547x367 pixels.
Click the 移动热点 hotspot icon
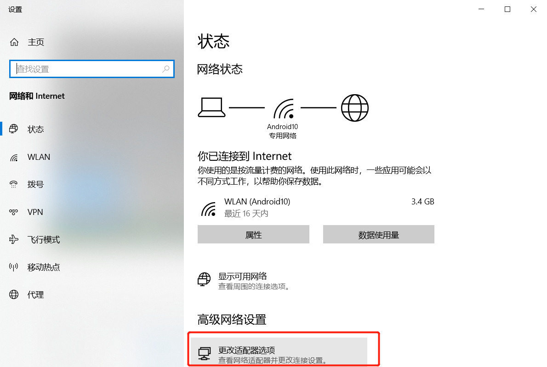coord(14,267)
